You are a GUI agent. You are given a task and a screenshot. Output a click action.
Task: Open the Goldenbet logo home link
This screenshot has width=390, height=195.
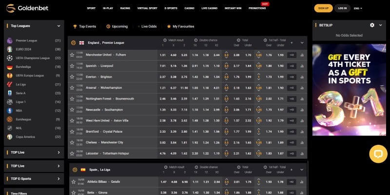click(27, 8)
